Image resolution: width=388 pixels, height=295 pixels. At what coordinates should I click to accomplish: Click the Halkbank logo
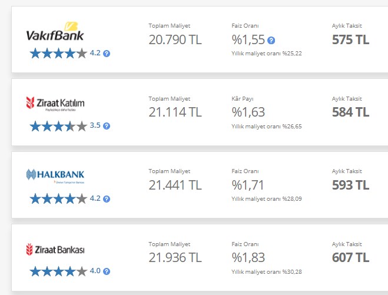[x=55, y=176]
